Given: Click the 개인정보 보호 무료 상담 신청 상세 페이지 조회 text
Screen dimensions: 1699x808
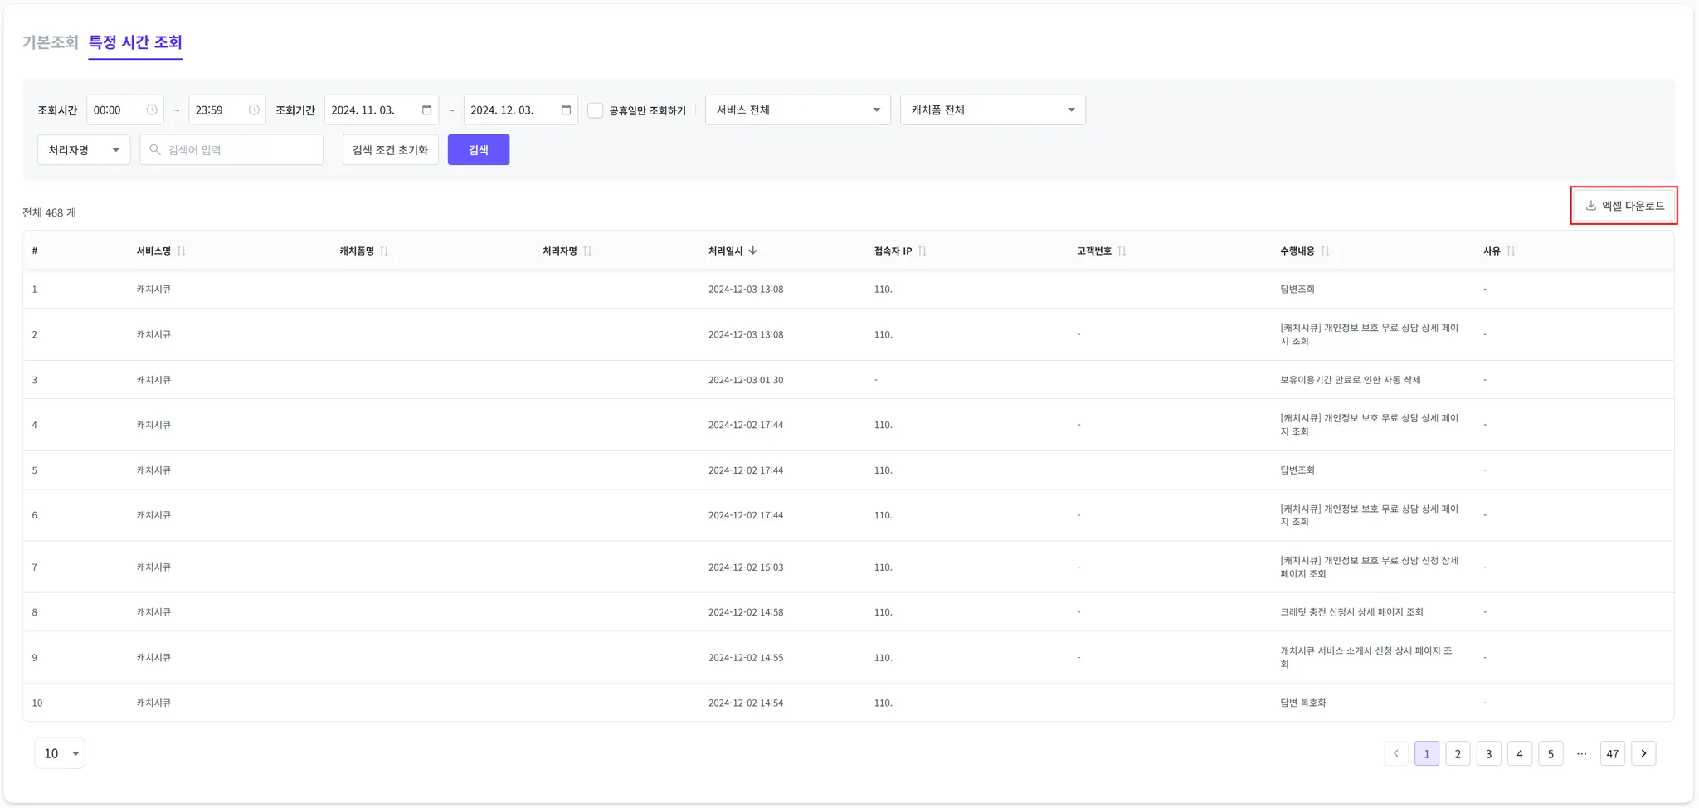Looking at the screenshot, I should point(1370,567).
